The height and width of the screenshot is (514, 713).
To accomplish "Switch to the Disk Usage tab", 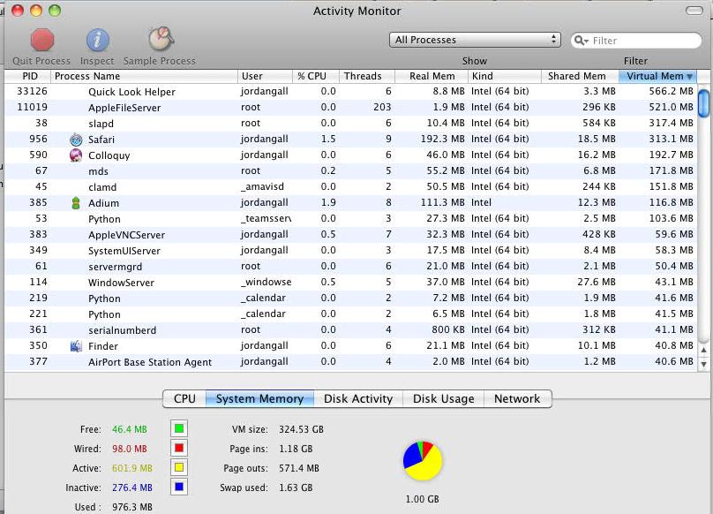I will coord(443,399).
